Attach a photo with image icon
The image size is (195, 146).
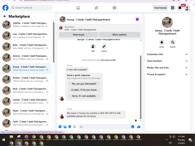pyautogui.click(x=65, y=127)
